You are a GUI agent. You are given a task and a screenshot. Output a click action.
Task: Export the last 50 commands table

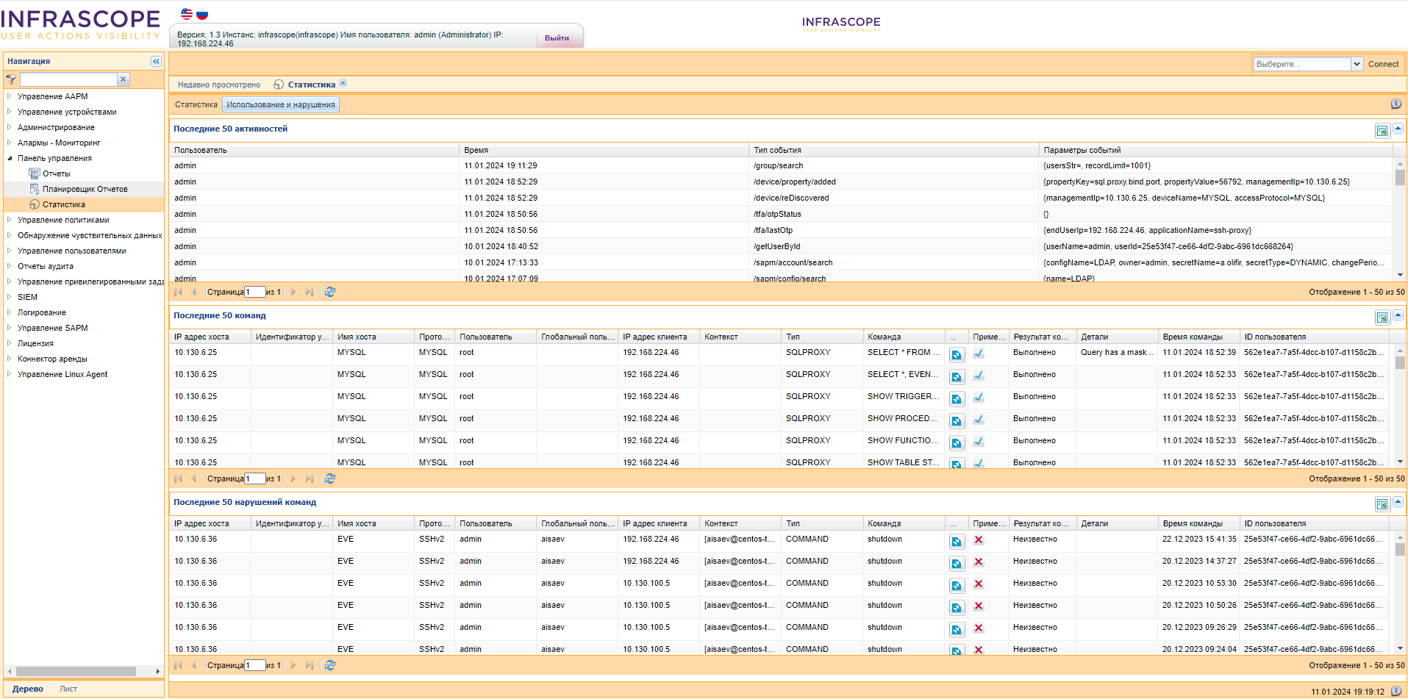[x=1382, y=318]
